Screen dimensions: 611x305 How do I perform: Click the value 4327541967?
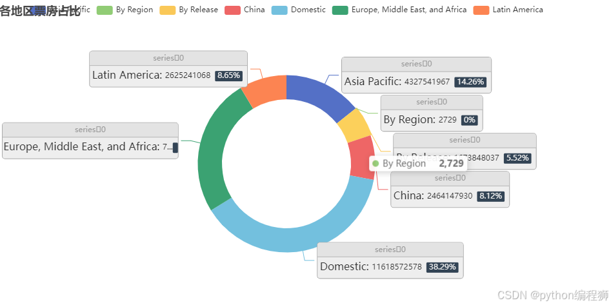pyautogui.click(x=427, y=82)
